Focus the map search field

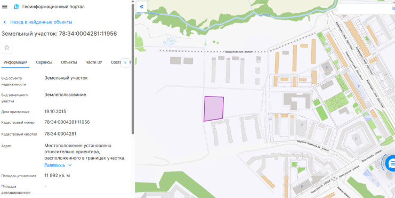click(366, 9)
